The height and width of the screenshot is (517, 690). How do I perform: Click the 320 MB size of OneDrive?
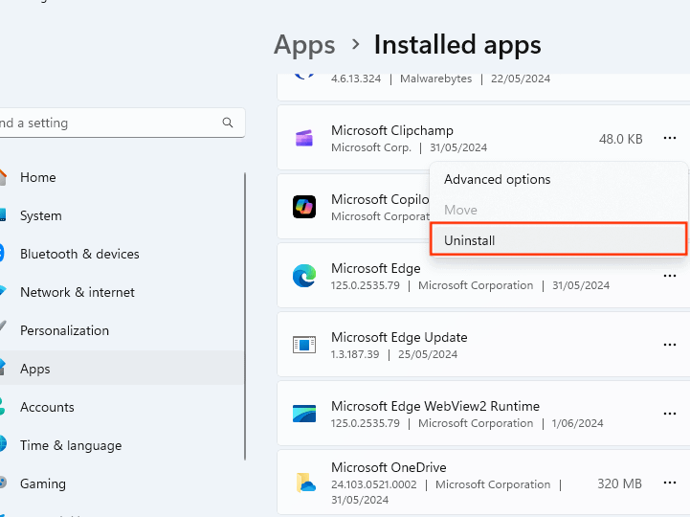[619, 484]
